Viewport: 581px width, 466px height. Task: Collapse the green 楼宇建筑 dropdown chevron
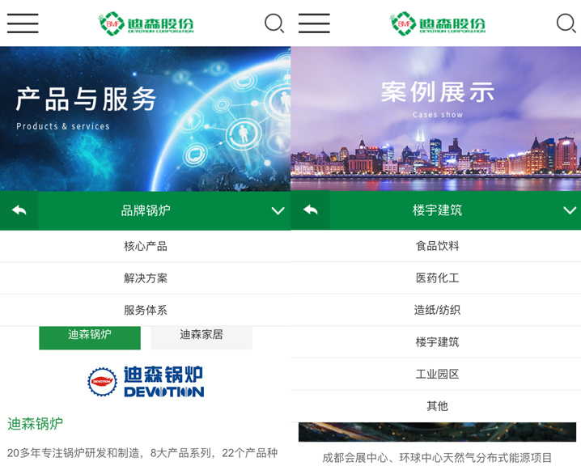(570, 211)
